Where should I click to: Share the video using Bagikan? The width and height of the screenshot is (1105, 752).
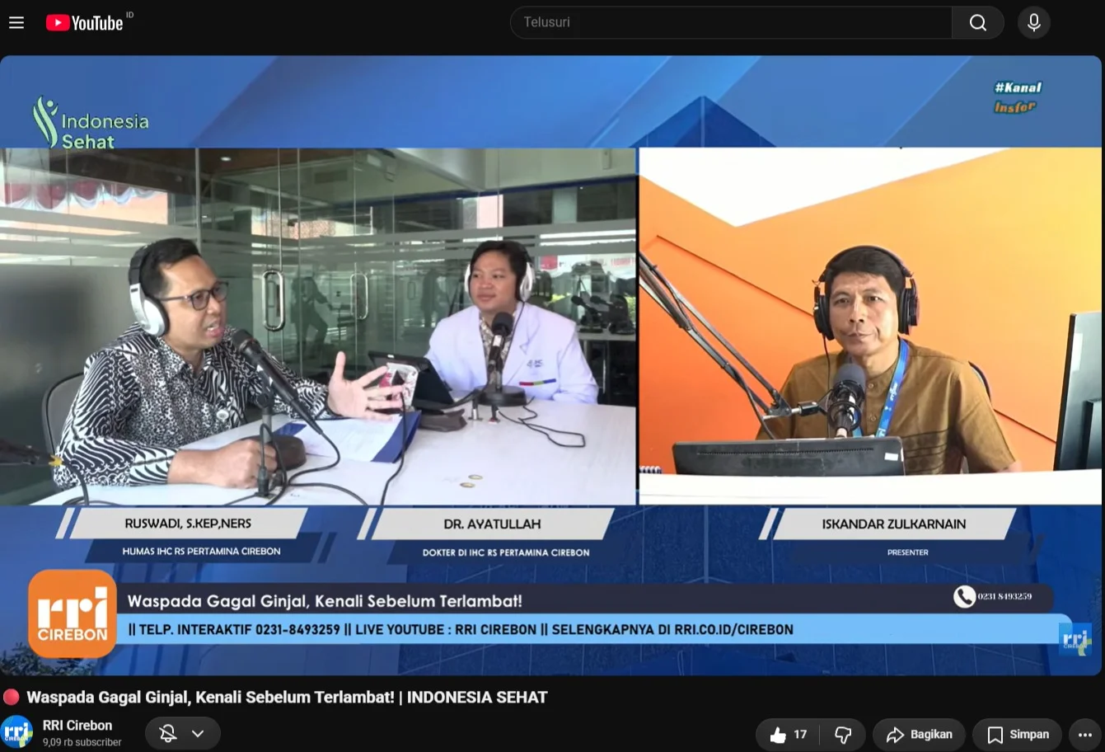[920, 735]
